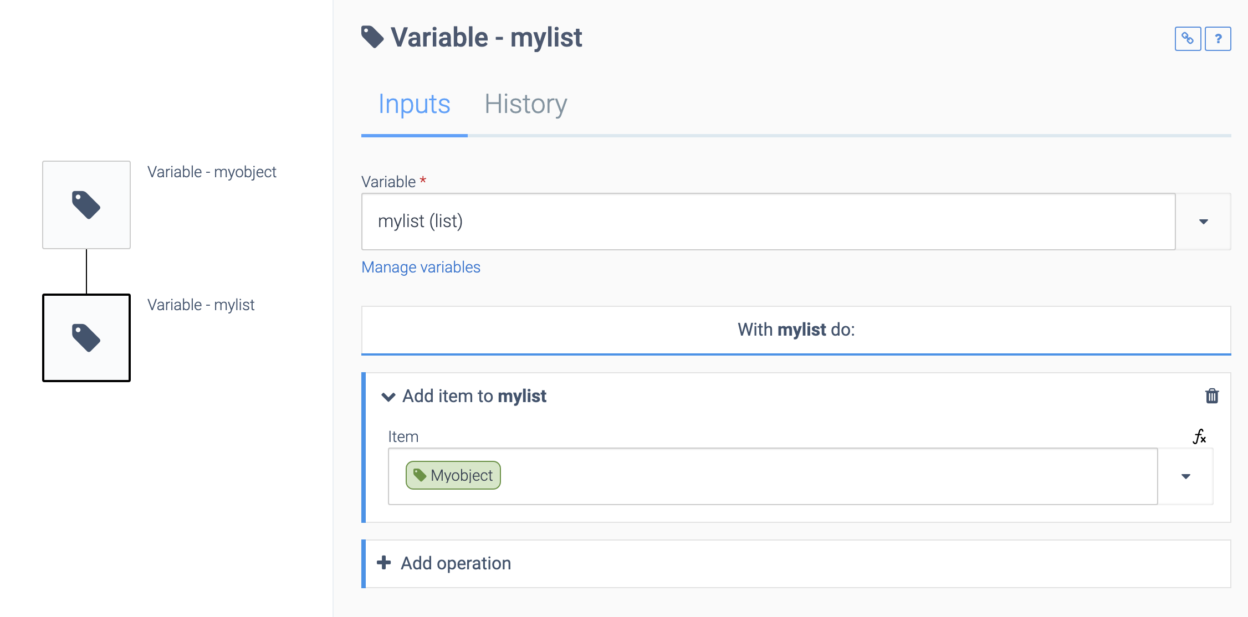Viewport: 1248px width, 617px height.
Task: Click Manage variables link
Action: 420,266
